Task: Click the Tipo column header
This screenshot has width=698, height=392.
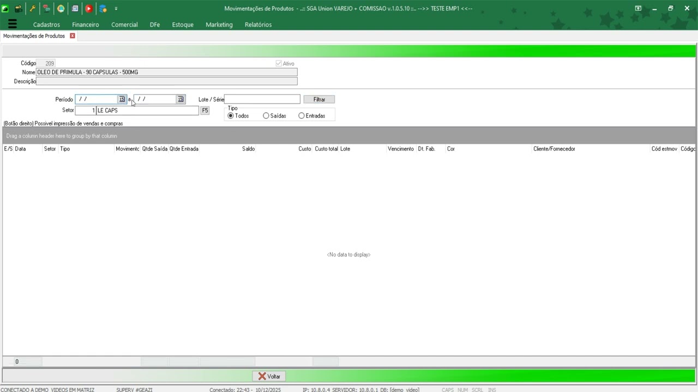Action: (87, 149)
